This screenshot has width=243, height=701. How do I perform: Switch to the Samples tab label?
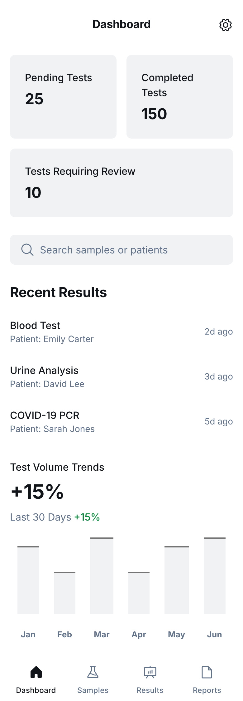tap(93, 690)
